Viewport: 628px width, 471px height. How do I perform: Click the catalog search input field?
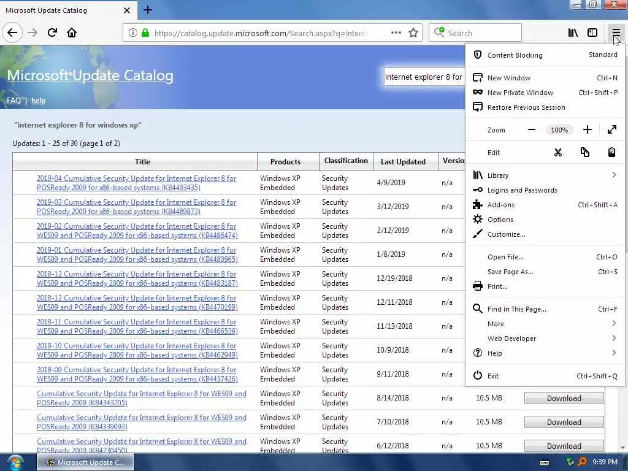pyautogui.click(x=424, y=77)
